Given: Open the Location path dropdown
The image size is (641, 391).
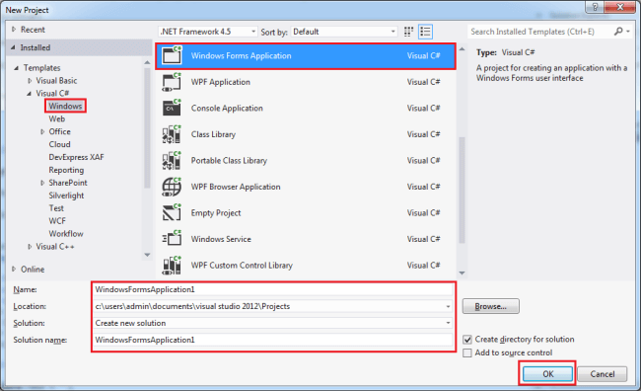Looking at the screenshot, I should pyautogui.click(x=448, y=306).
